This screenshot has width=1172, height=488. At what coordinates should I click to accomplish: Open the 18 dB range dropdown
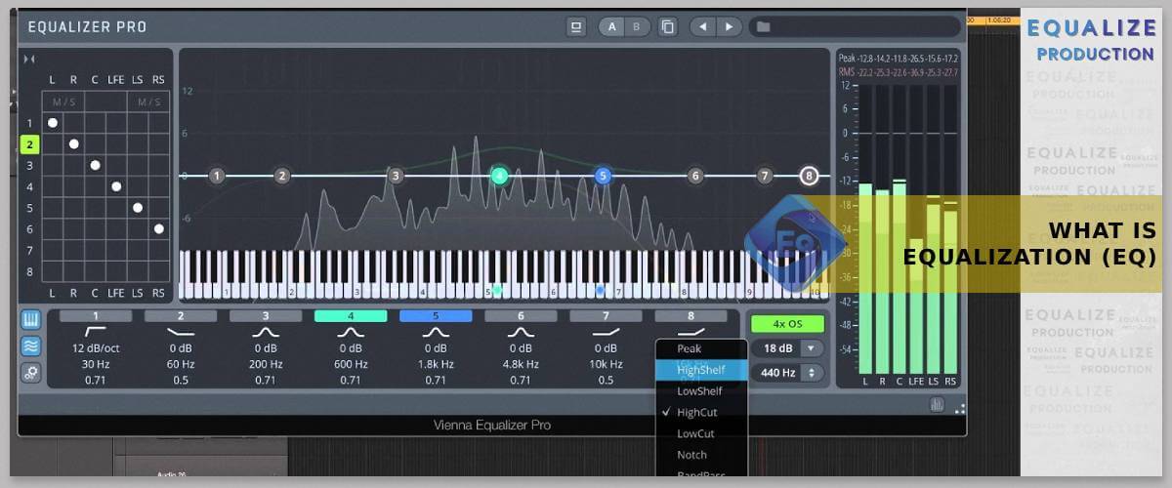tap(787, 348)
